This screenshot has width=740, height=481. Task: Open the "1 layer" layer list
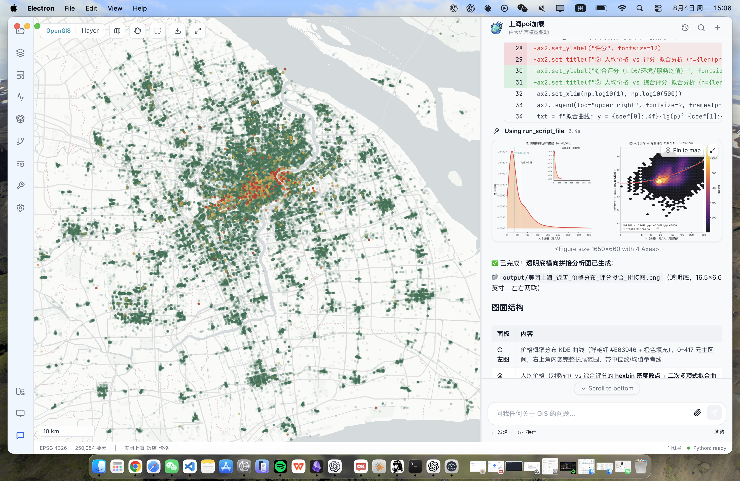tap(90, 30)
